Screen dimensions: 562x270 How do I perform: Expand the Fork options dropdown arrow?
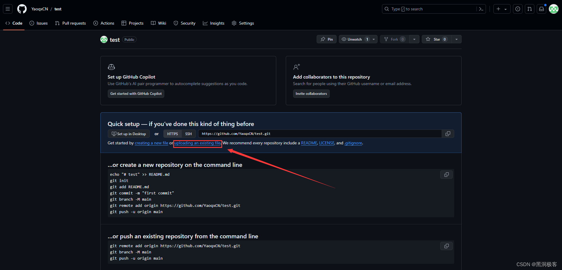414,39
